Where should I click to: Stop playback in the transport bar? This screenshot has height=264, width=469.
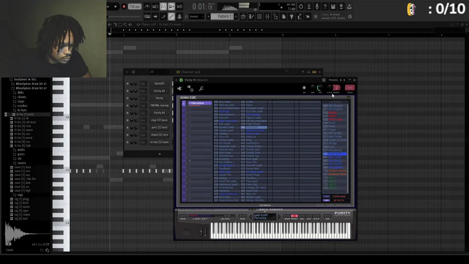click(115, 7)
